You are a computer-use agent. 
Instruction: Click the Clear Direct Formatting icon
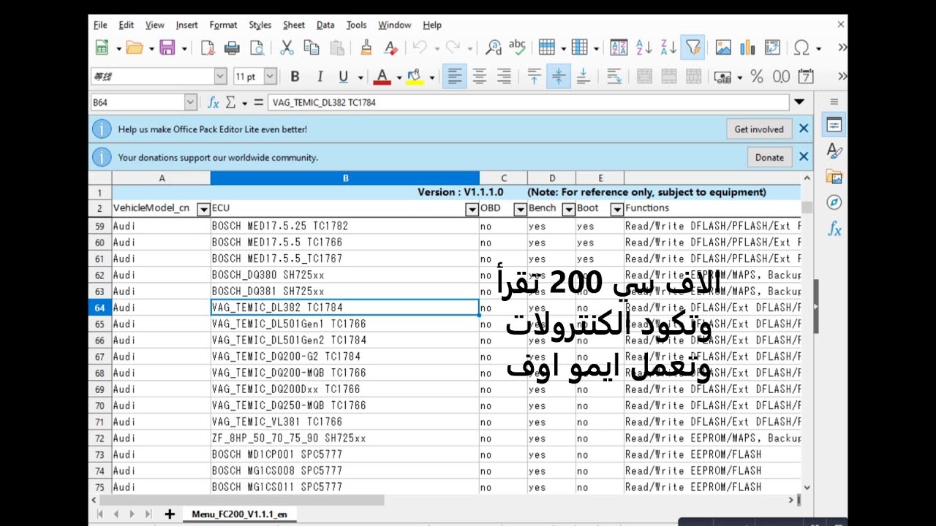pos(391,47)
